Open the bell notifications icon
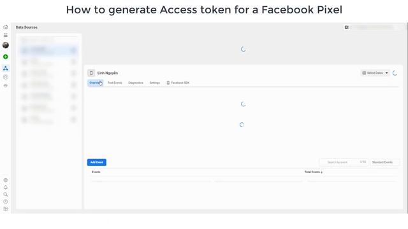The height and width of the screenshot is (229, 408). click(x=6, y=187)
